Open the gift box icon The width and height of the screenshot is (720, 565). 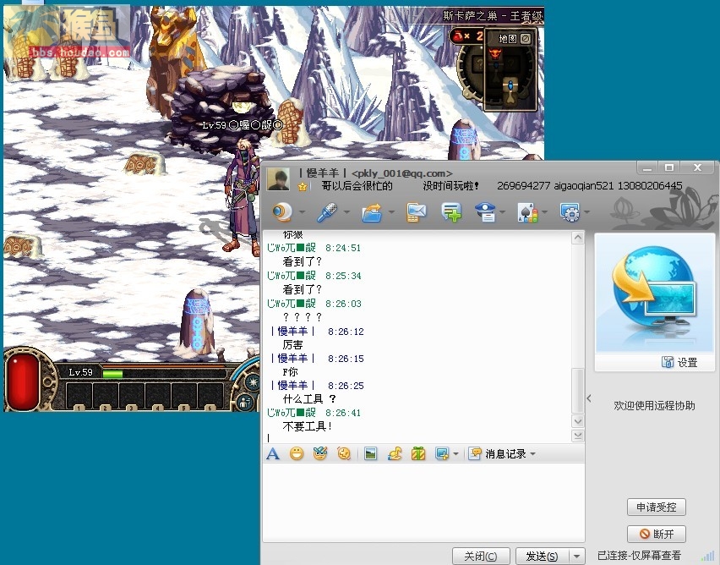(x=417, y=453)
